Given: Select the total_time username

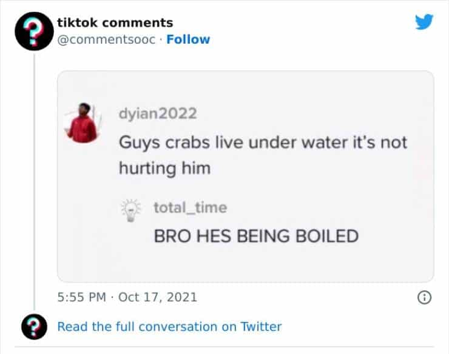Looking at the screenshot, I should (x=190, y=207).
